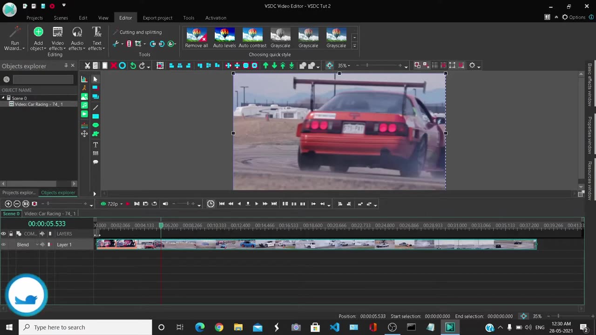Screen dimensions: 596x335
Task: Click the clock icon in the timeline toolbar
Action: click(210, 204)
